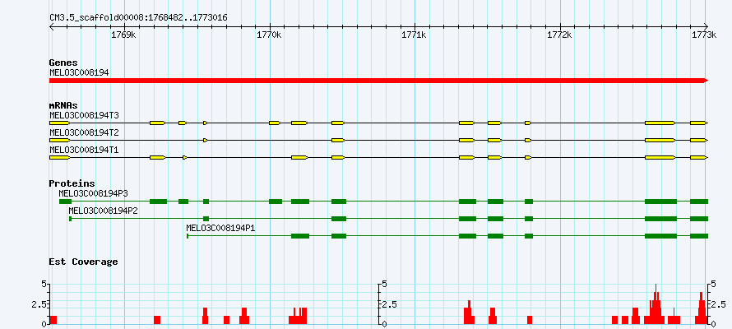Viewport: 732px width, 329px height.
Task: Click the 1772k ruler tick label
Action: click(x=560, y=35)
